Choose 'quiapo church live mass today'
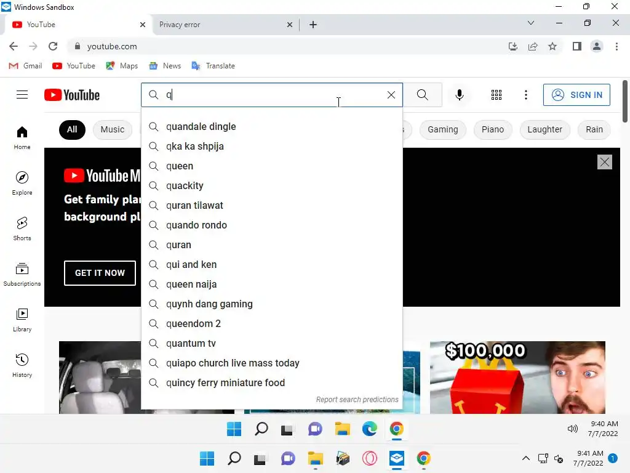 [272, 363]
